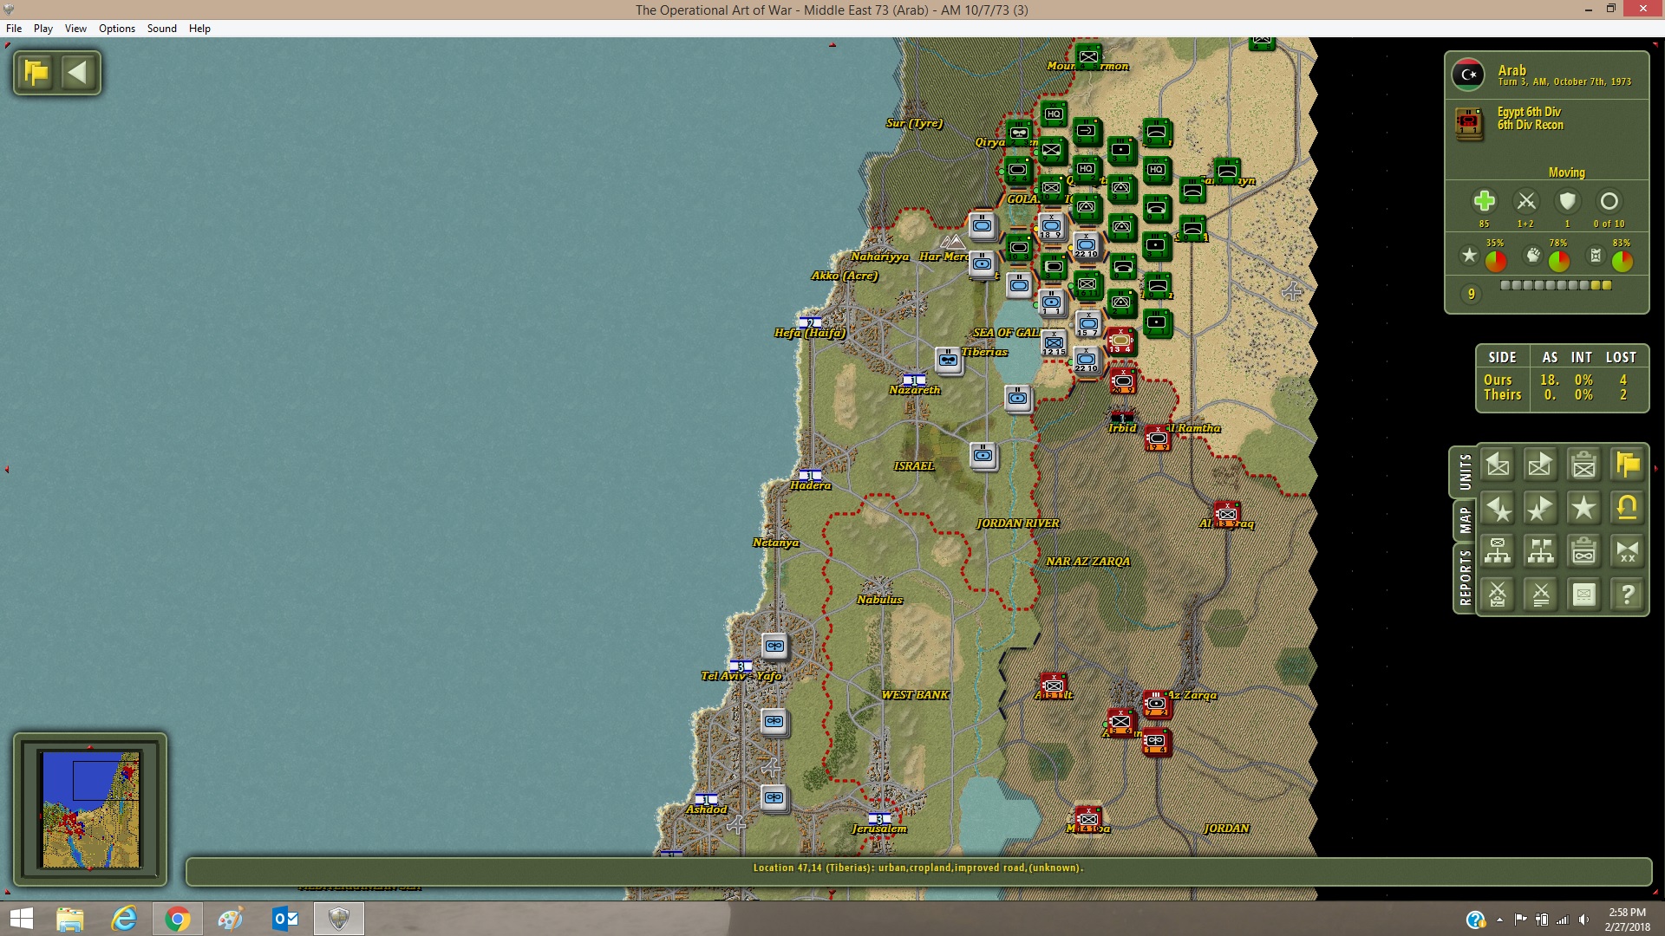Image resolution: width=1665 pixels, height=936 pixels.
Task: Click the yellow undo U-turn arrow icon
Action: point(1628,509)
